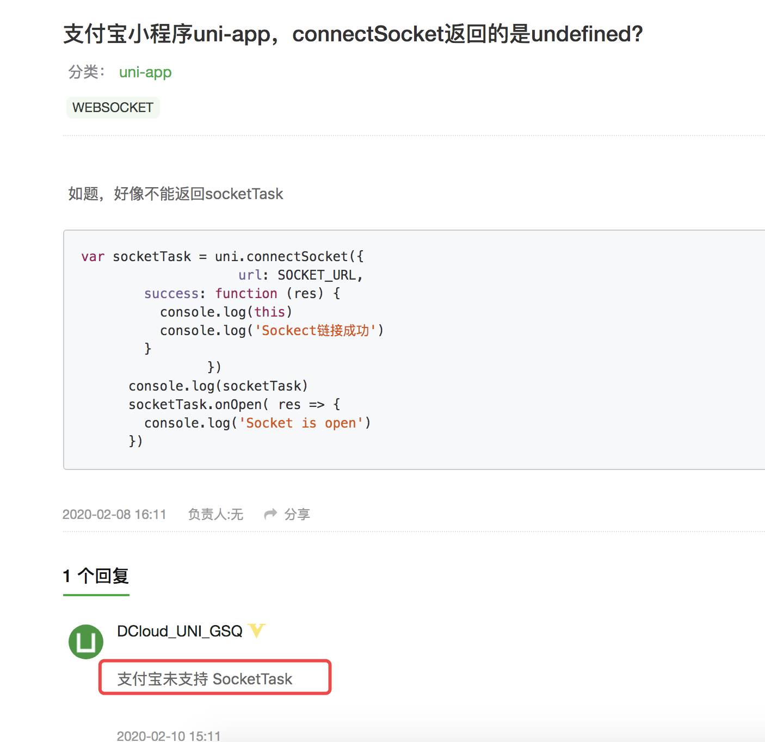Image resolution: width=765 pixels, height=742 pixels.
Task: Click the description text 如题，好像不能返回socketTask
Action: click(176, 194)
